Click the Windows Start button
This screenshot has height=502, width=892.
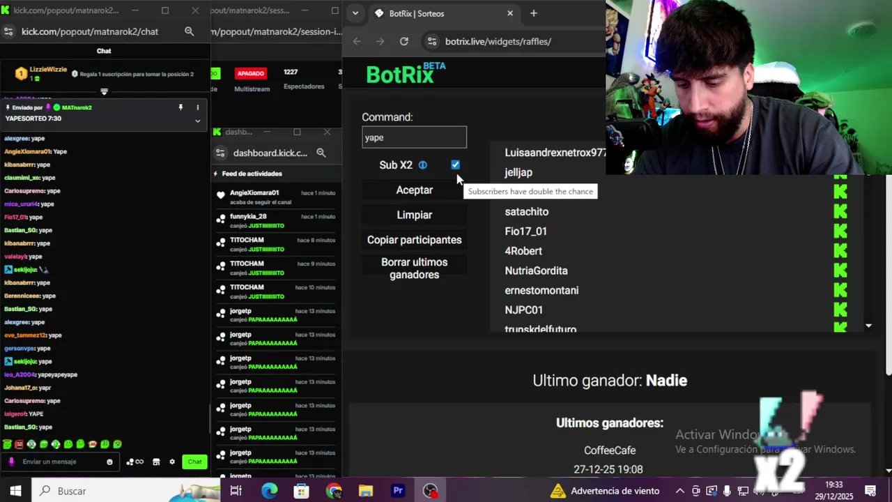point(15,491)
